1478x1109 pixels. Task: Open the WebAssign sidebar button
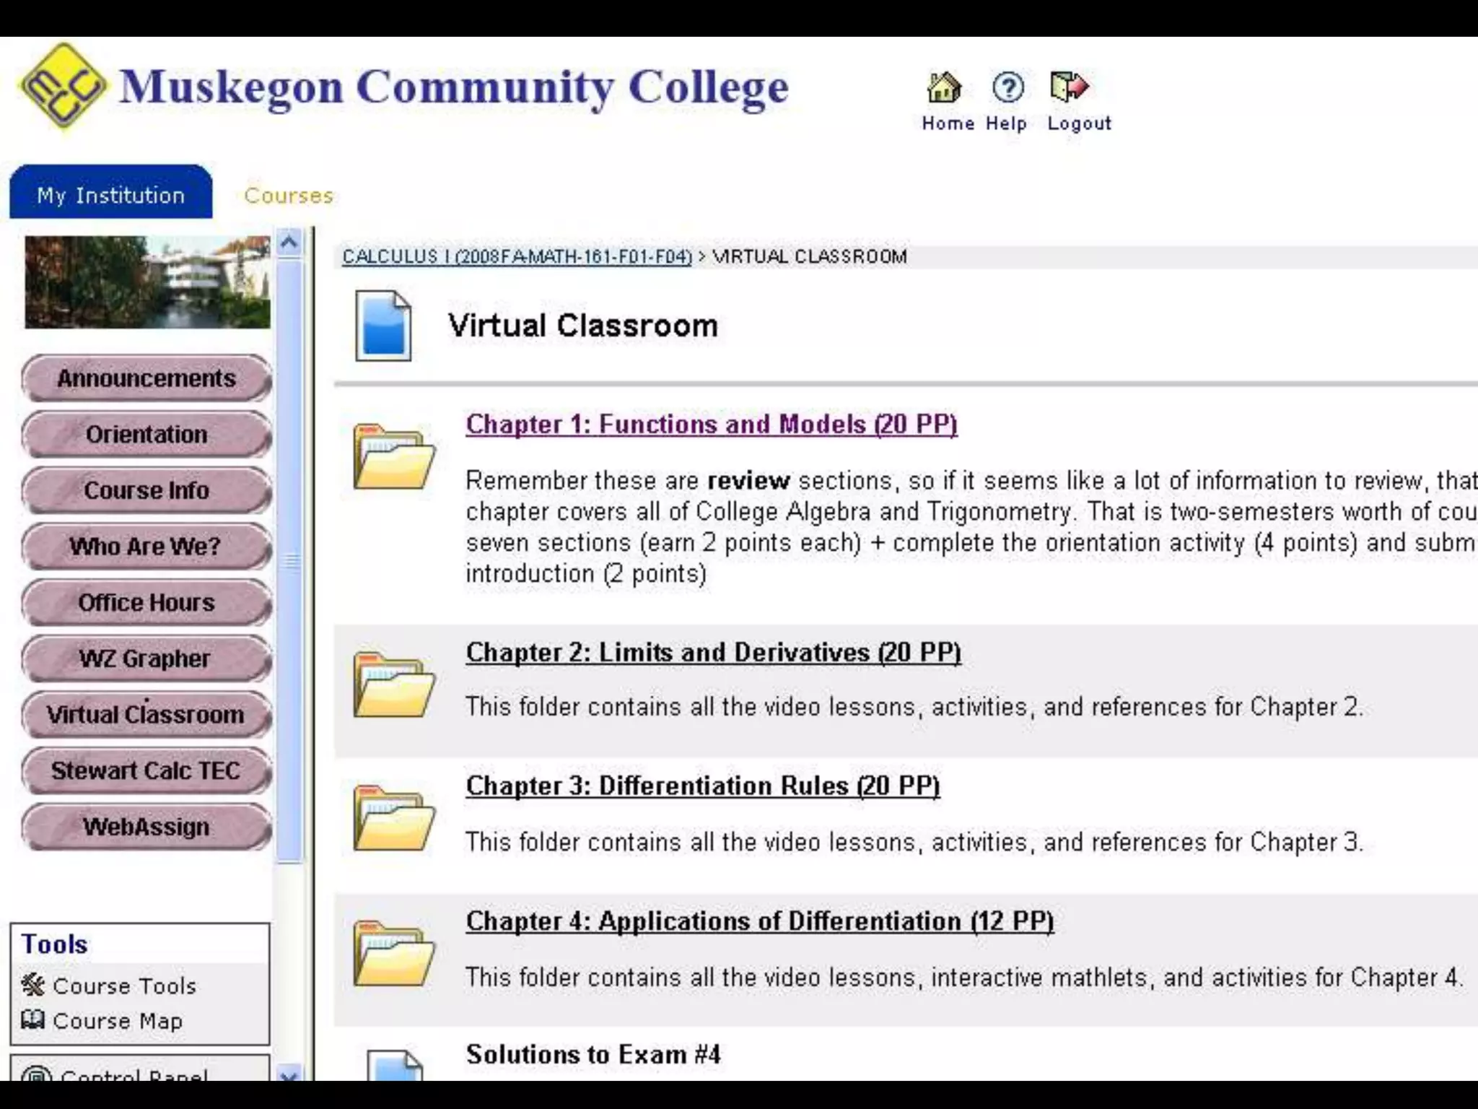[x=147, y=827]
